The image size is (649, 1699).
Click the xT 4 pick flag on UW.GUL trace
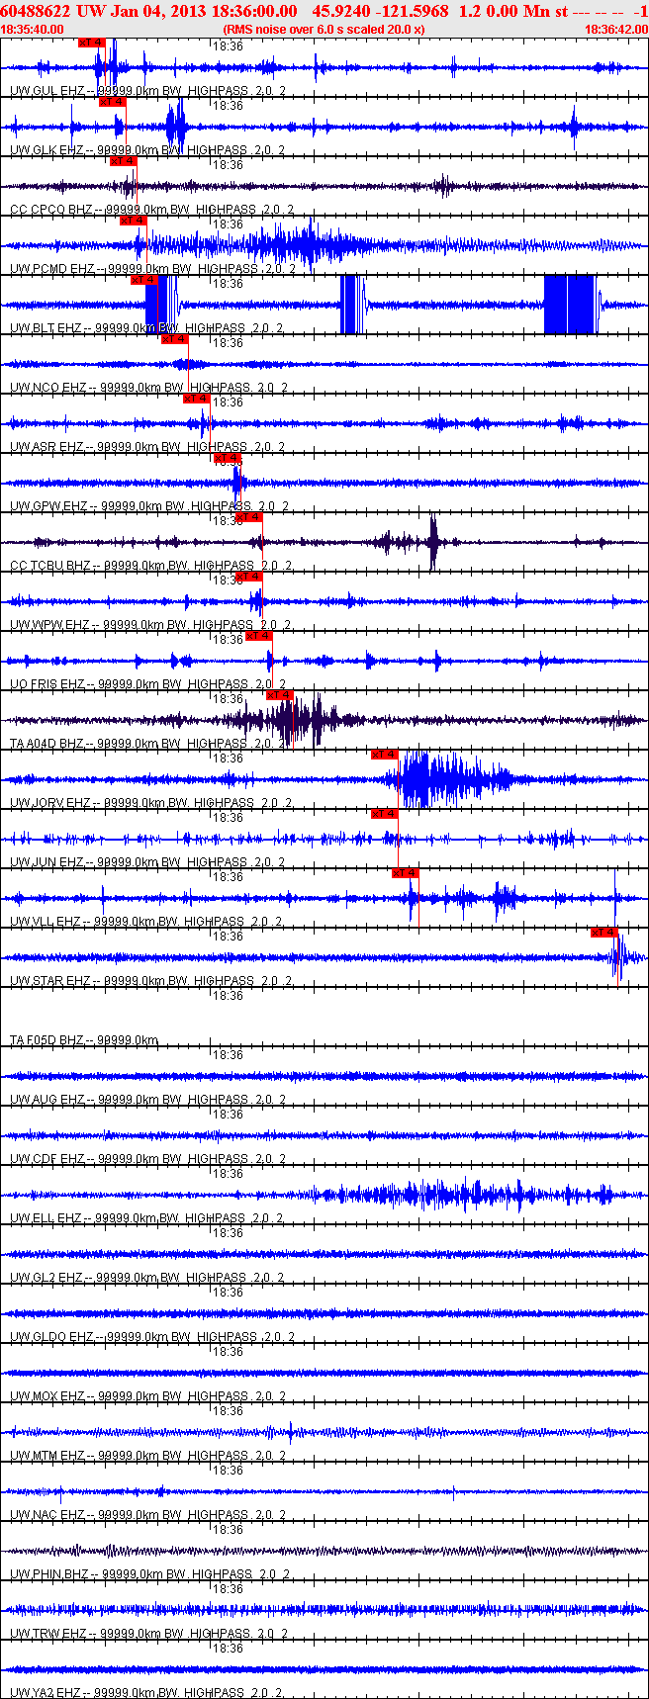[91, 43]
